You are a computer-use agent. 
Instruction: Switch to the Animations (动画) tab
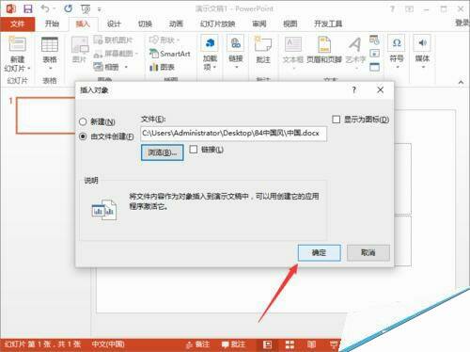pos(176,24)
